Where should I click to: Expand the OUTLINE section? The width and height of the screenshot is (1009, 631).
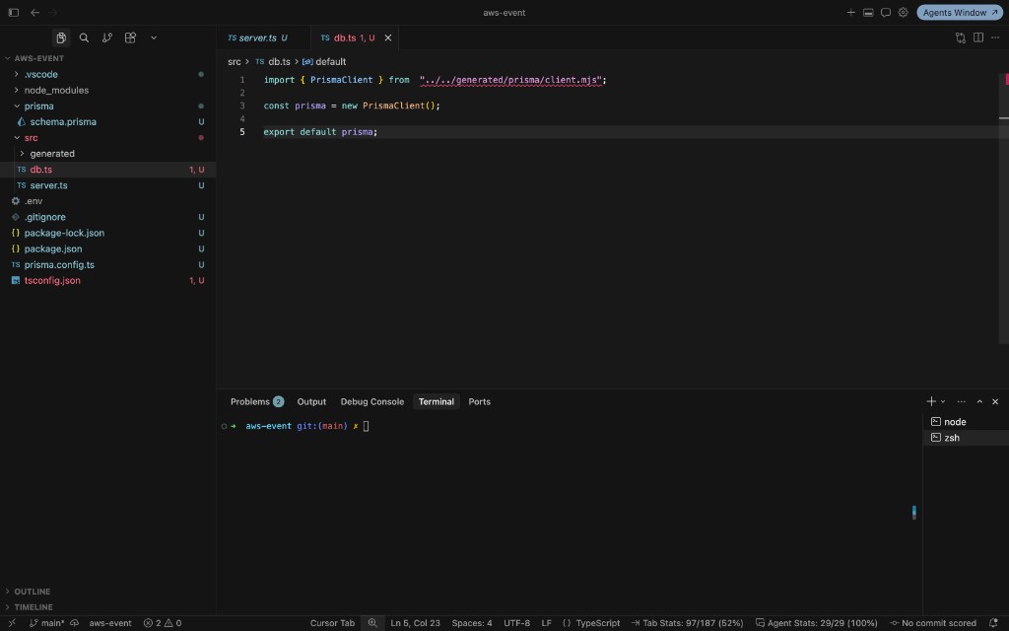(x=33, y=592)
